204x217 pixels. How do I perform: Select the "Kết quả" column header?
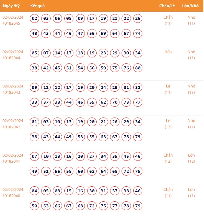pyautogui.click(x=38, y=6)
